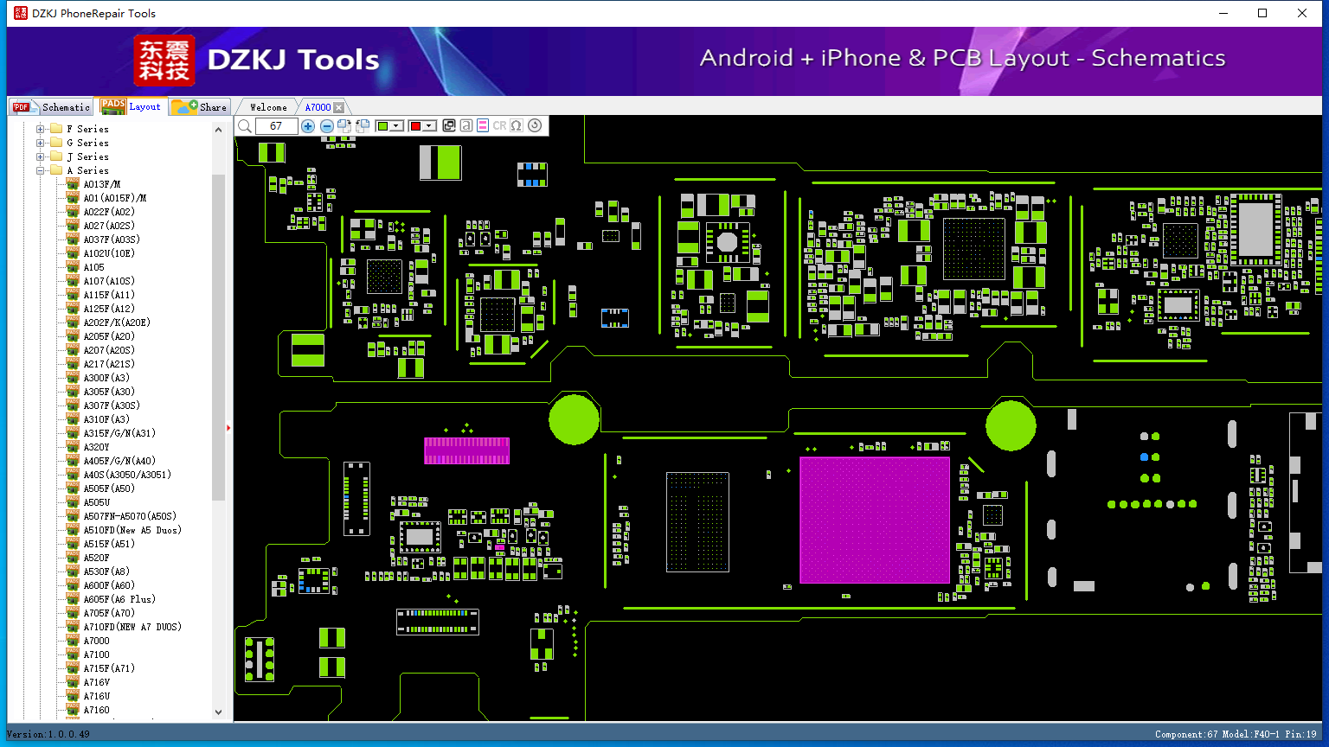Click the zoom value input field
1329x747 pixels.
pyautogui.click(x=276, y=126)
